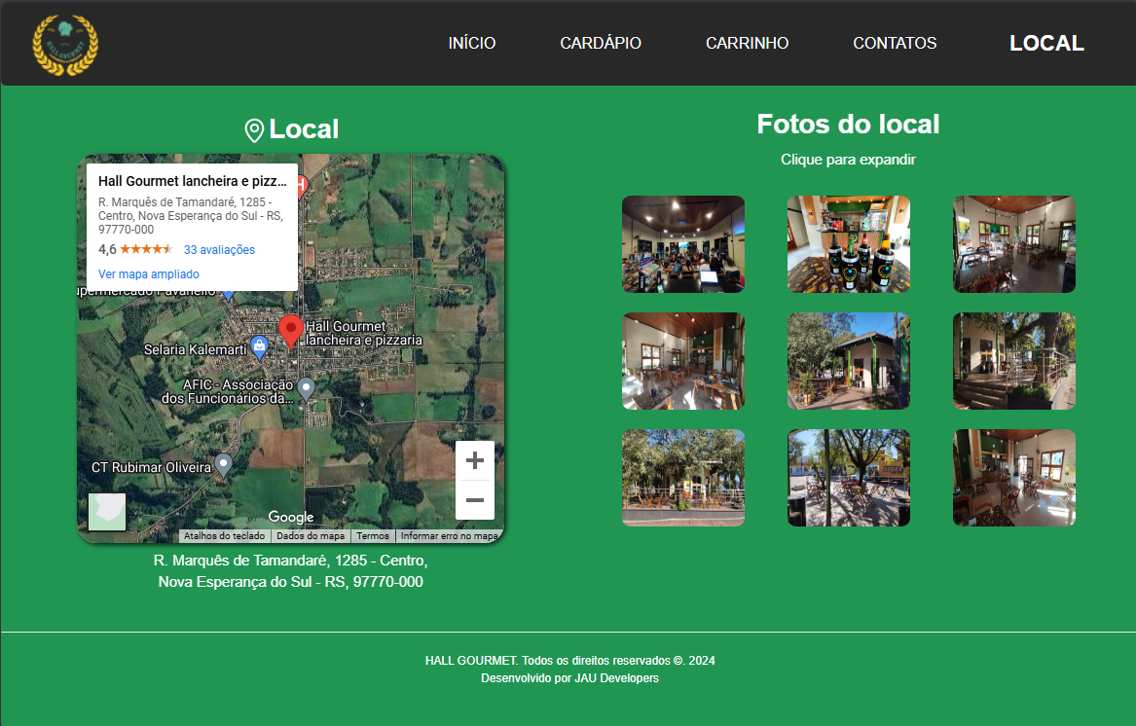Expand the photo of bottles on the table
1136x726 pixels.
[x=849, y=244]
